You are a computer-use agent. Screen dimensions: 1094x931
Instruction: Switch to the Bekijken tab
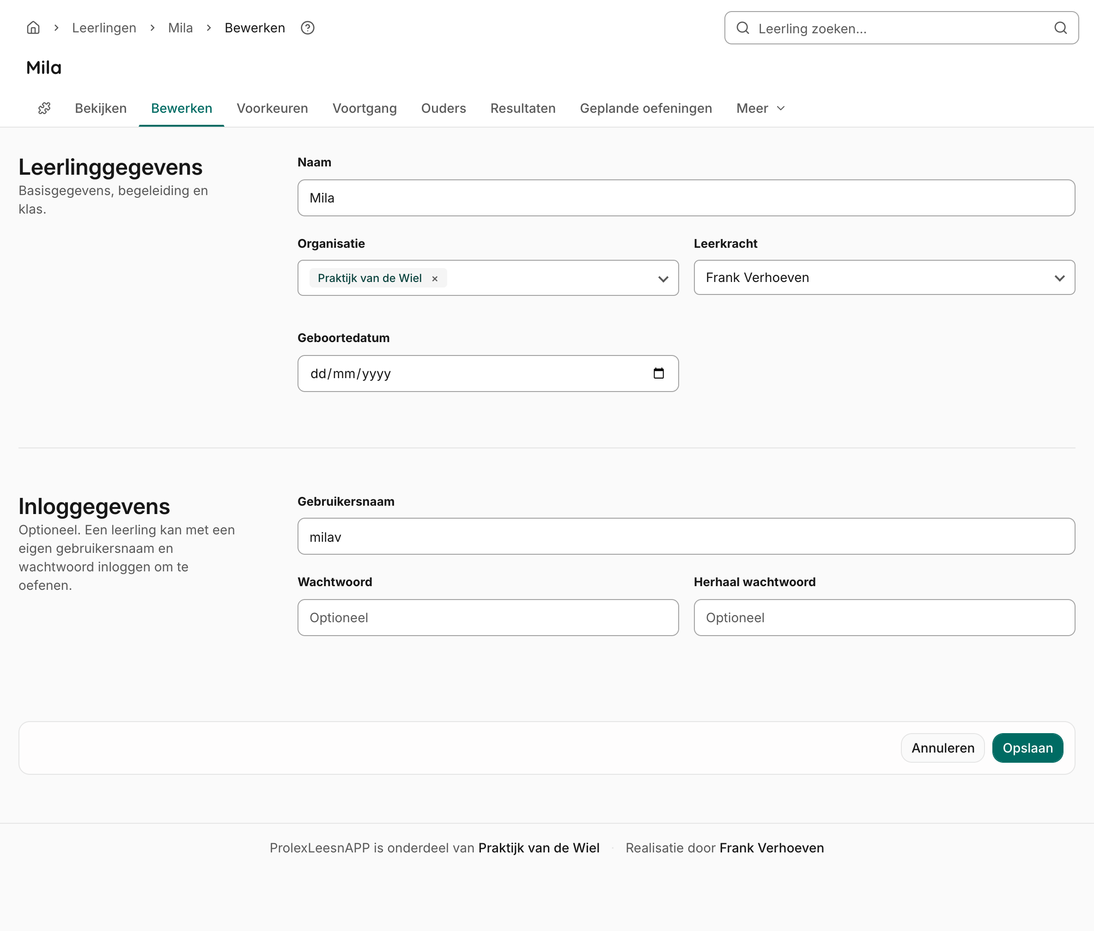click(101, 108)
